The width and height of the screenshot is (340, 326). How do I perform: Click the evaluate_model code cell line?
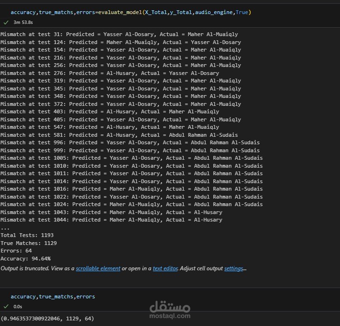[x=131, y=12]
